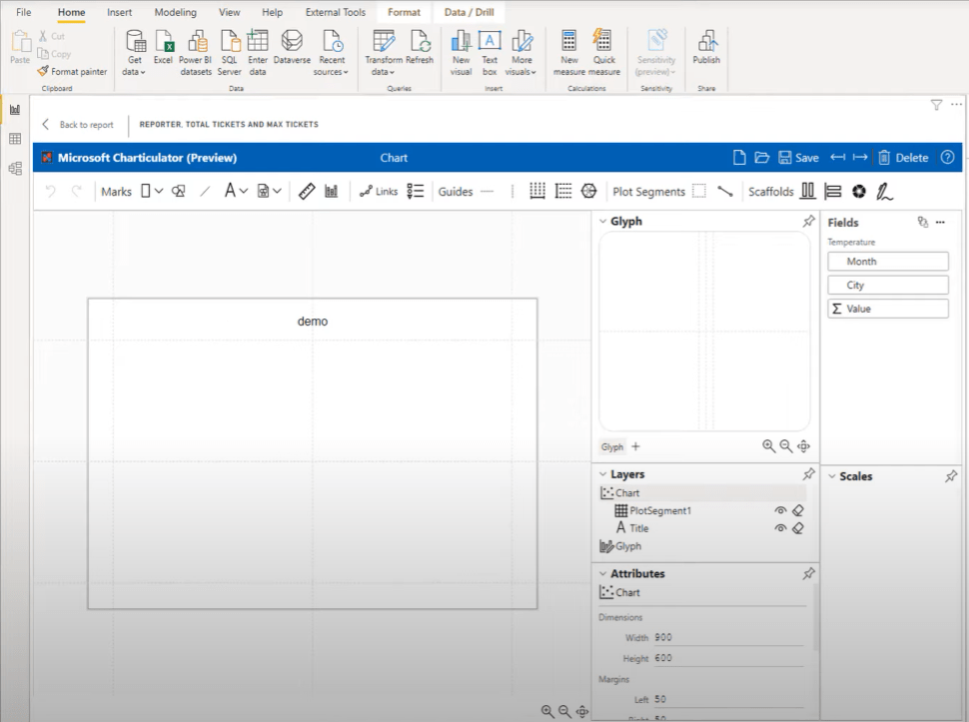Select the Legend tool

coord(416,192)
